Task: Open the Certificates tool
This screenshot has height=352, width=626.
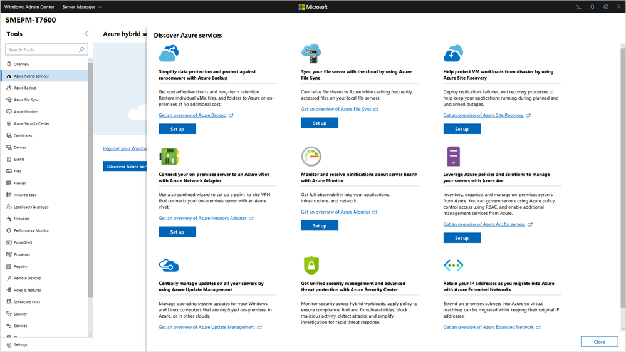Action: coord(44,136)
